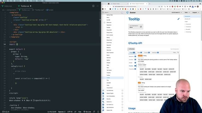Jump to Customize in page table of contents
The width and height of the screenshot is (202, 113).
tap(188, 24)
